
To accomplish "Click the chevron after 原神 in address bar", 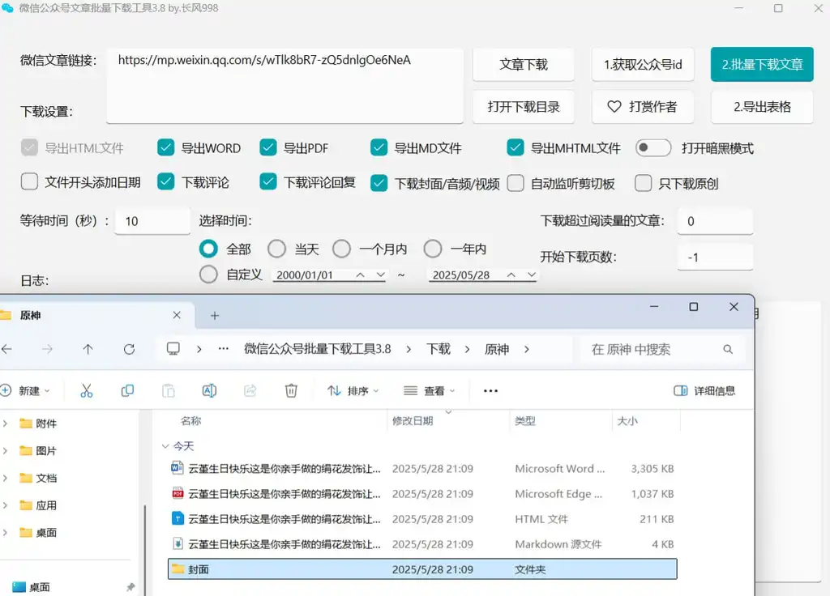I will click(527, 349).
